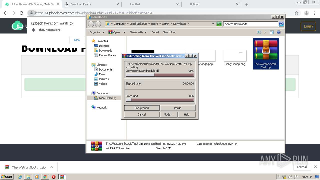Open a new browser tab
The width and height of the screenshot is (320, 180).
[x=247, y=4]
